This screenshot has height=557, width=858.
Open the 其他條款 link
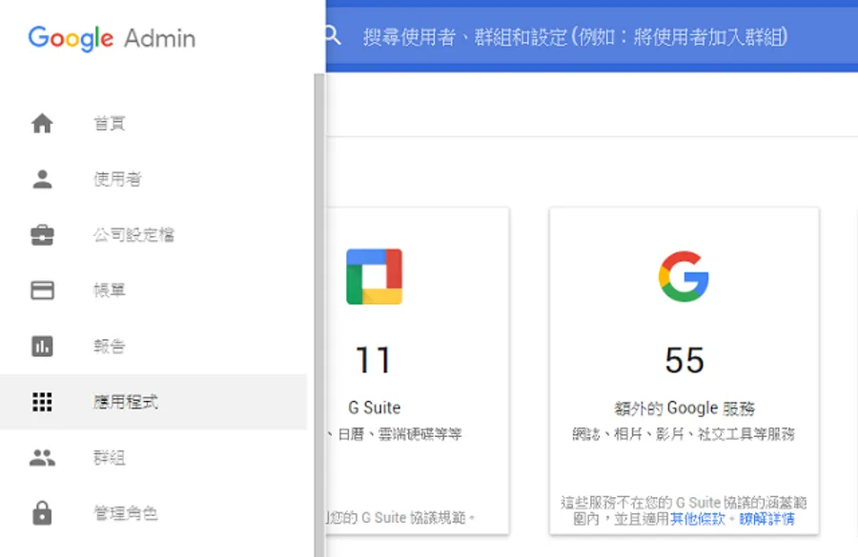click(698, 519)
